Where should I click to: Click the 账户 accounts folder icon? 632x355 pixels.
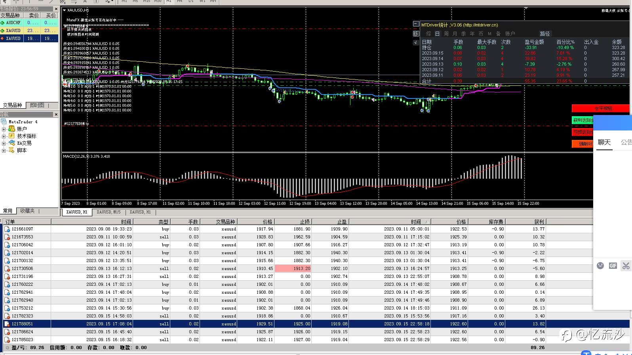click(12, 129)
